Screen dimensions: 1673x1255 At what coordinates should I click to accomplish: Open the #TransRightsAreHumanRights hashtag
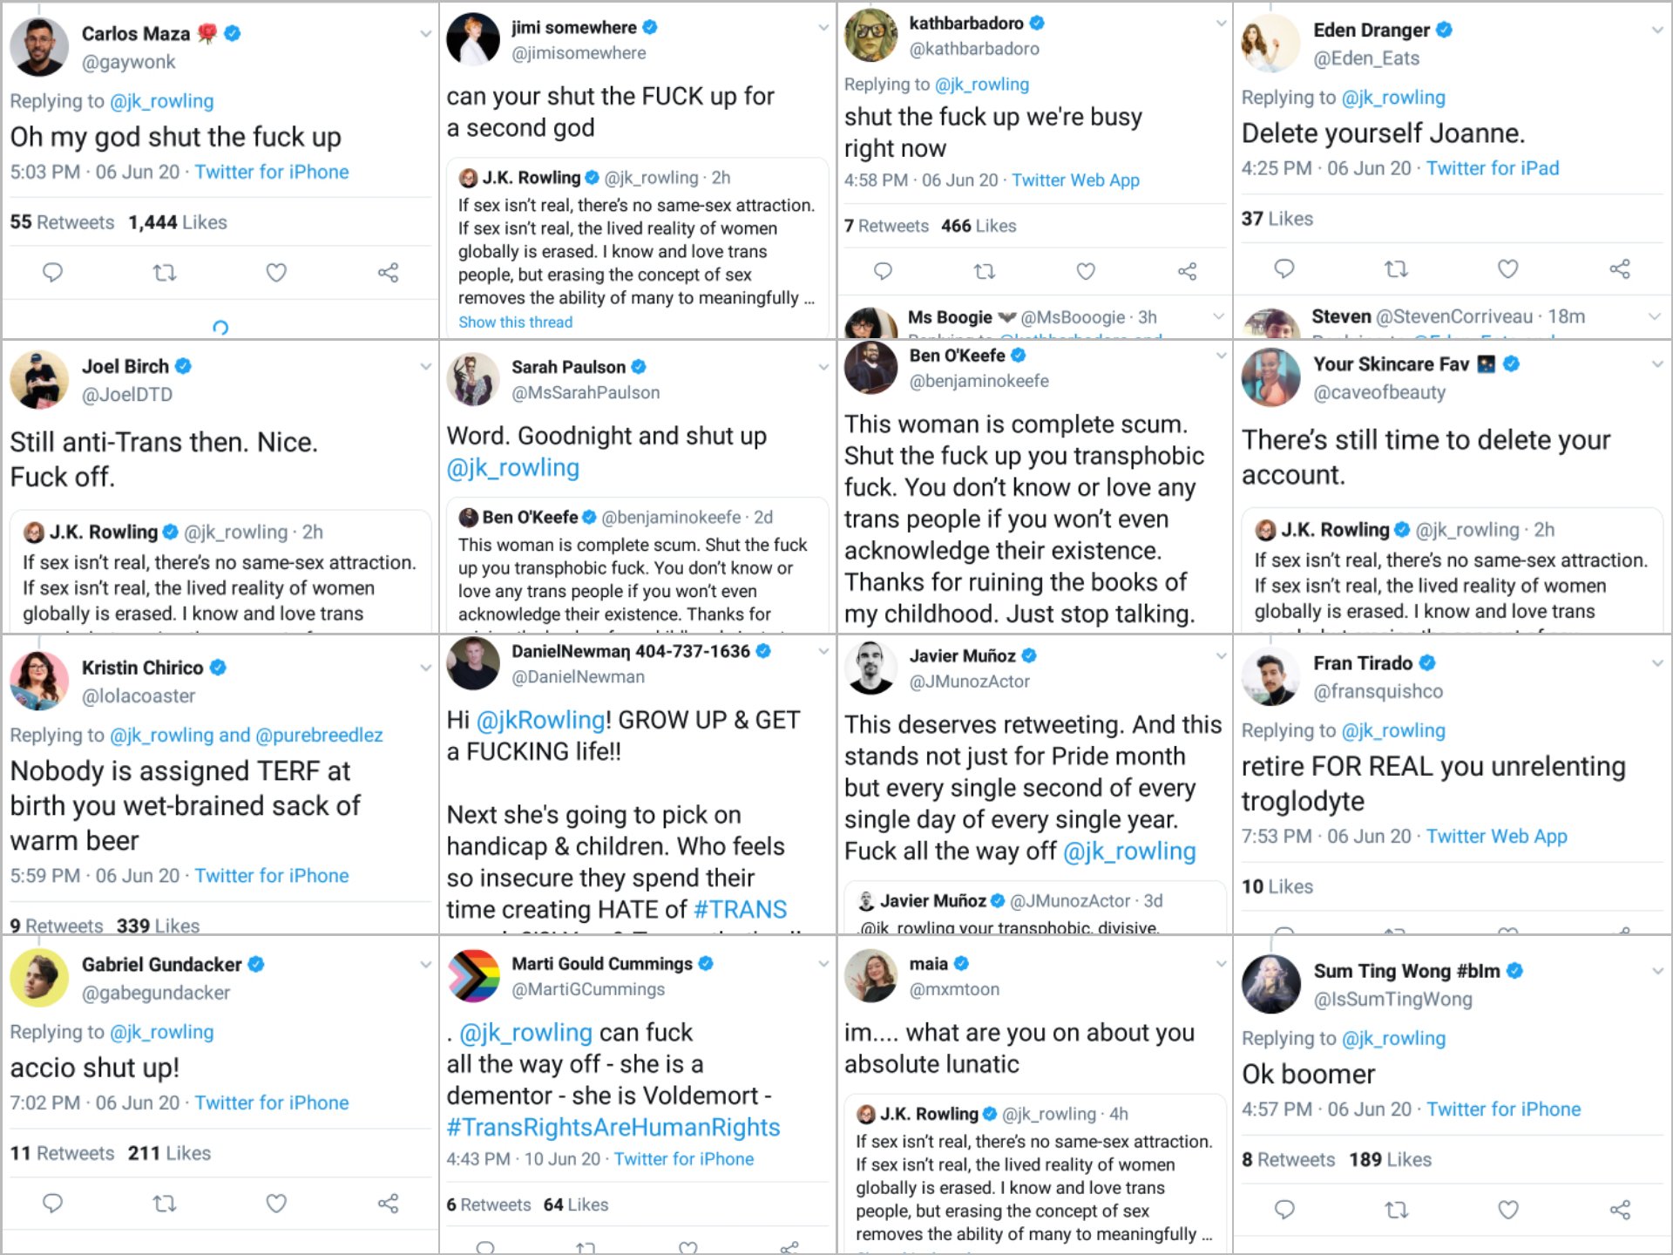point(613,1128)
